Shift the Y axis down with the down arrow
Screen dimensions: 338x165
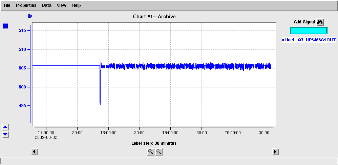coord(5,135)
